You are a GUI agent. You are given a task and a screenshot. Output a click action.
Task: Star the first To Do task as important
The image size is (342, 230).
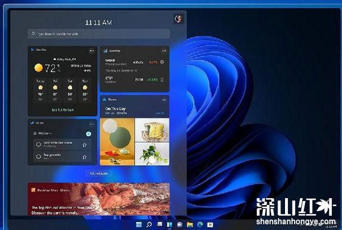tap(84, 145)
